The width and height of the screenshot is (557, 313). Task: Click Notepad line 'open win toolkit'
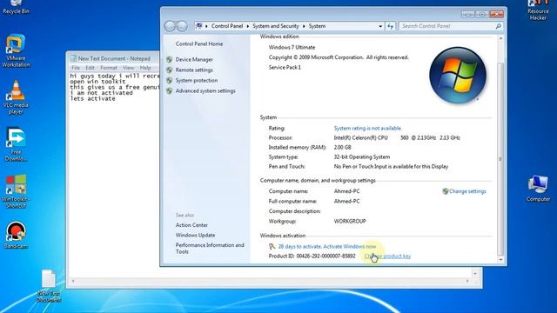tap(97, 82)
